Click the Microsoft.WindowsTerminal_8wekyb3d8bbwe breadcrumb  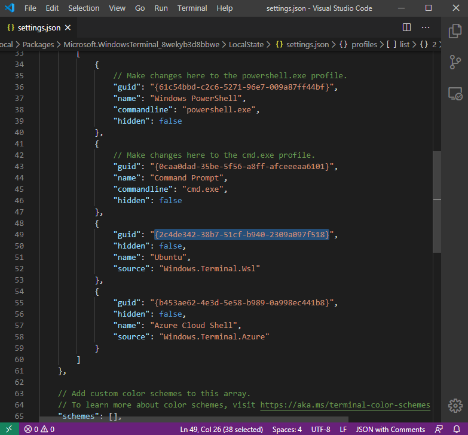point(141,44)
